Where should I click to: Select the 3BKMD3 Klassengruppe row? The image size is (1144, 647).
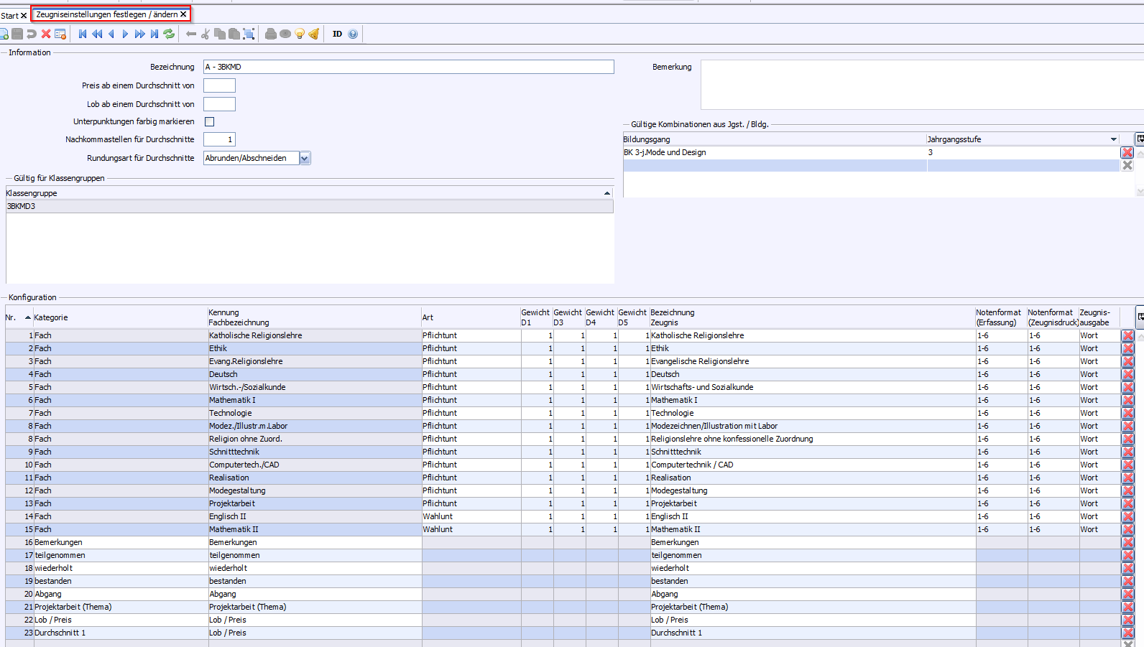(x=309, y=206)
